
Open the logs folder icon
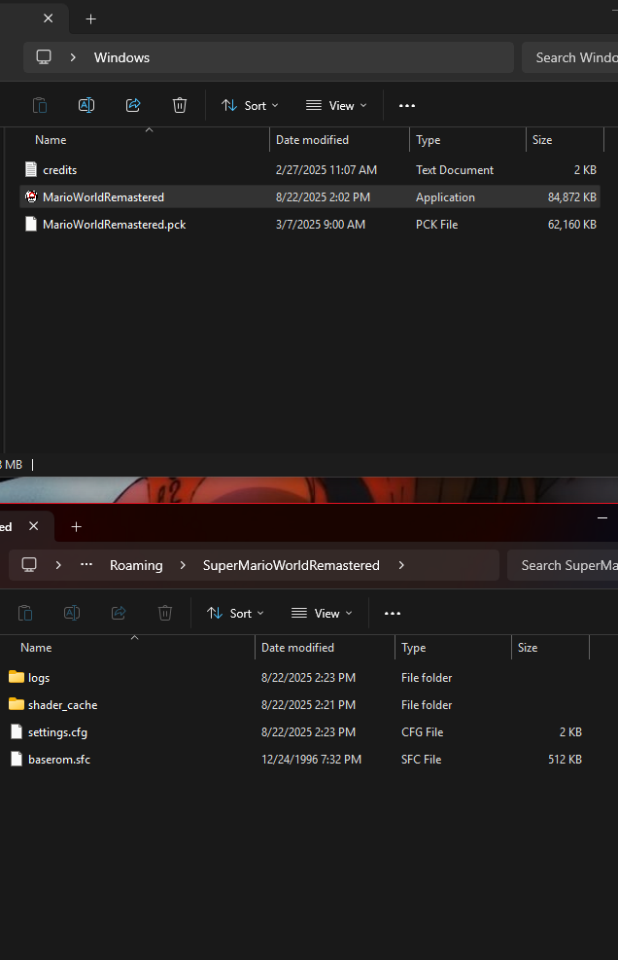[x=17, y=677]
